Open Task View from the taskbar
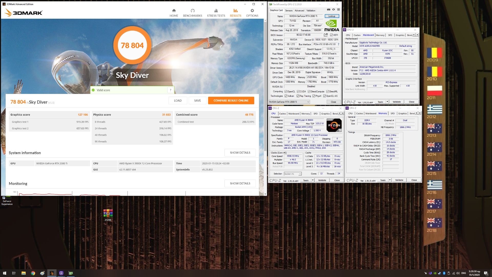Viewport: 492px width, 277px height. tap(14, 273)
